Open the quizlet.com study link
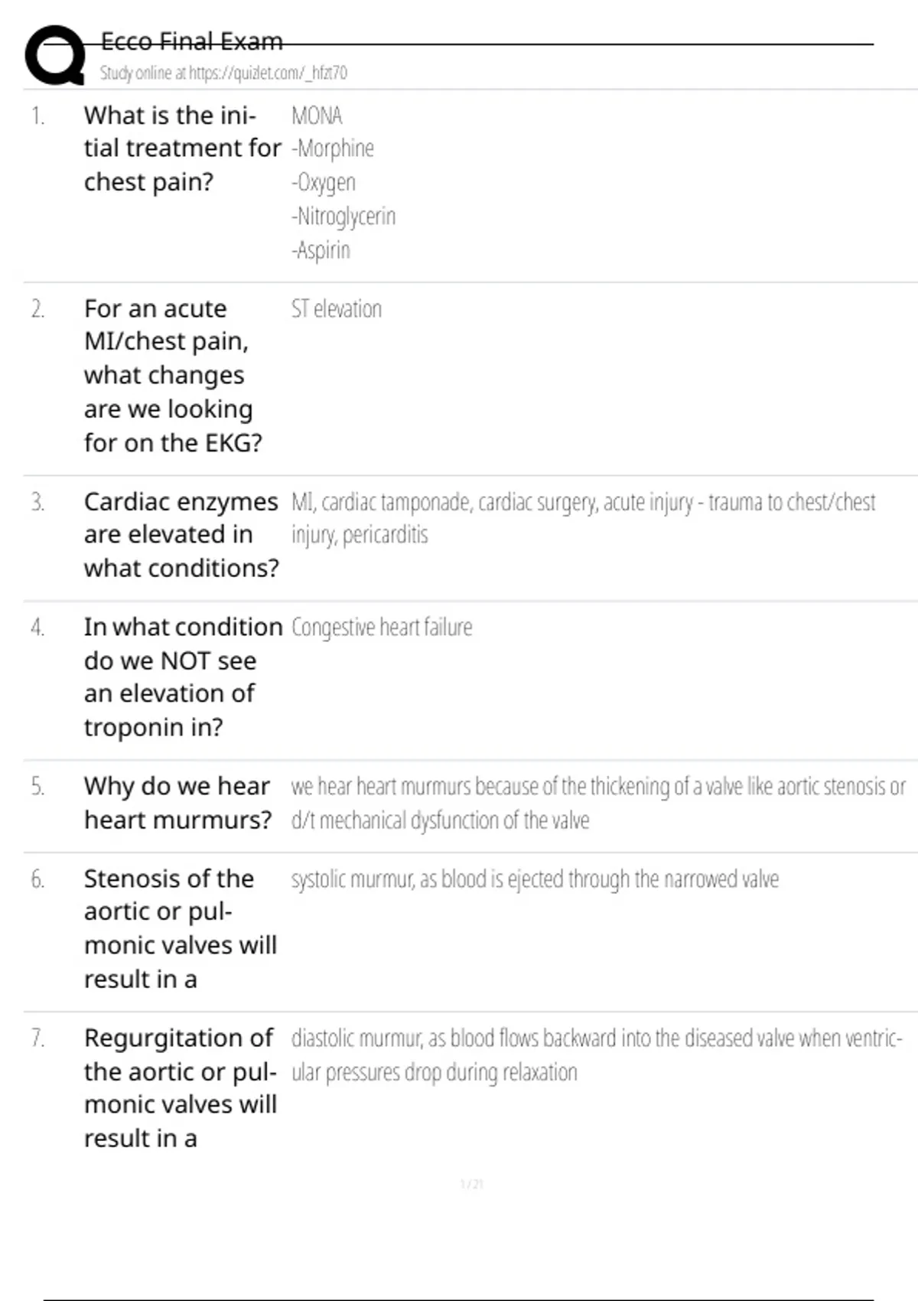 (223, 73)
